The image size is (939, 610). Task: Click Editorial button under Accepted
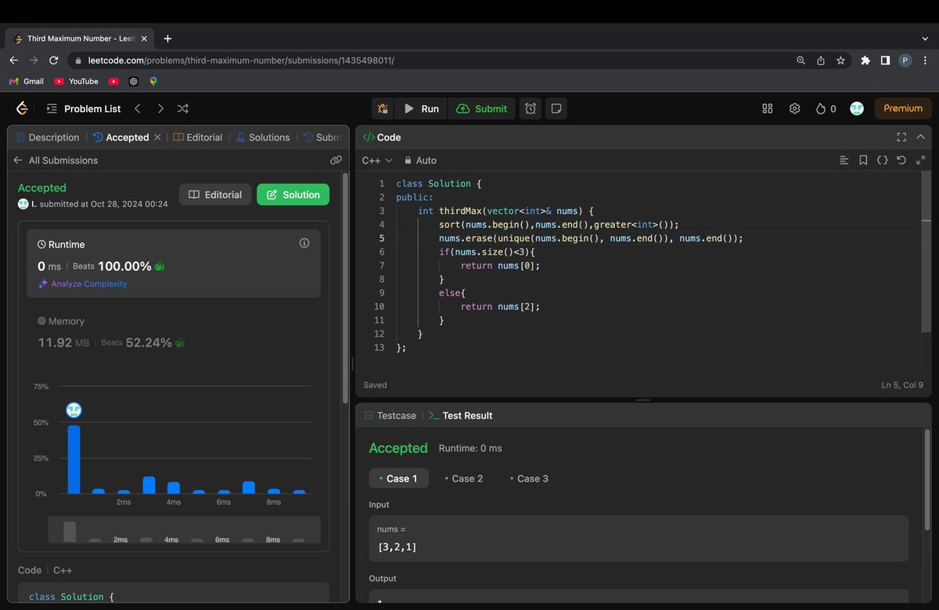pos(215,195)
